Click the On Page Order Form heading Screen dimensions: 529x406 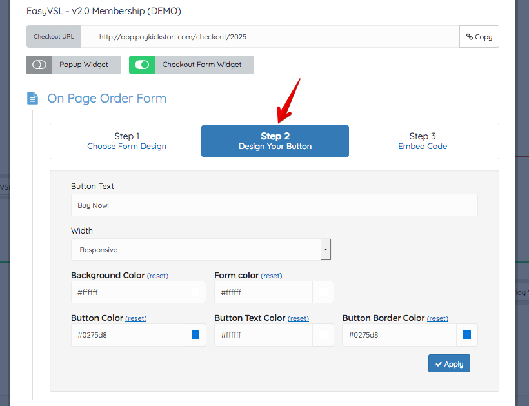pos(106,98)
